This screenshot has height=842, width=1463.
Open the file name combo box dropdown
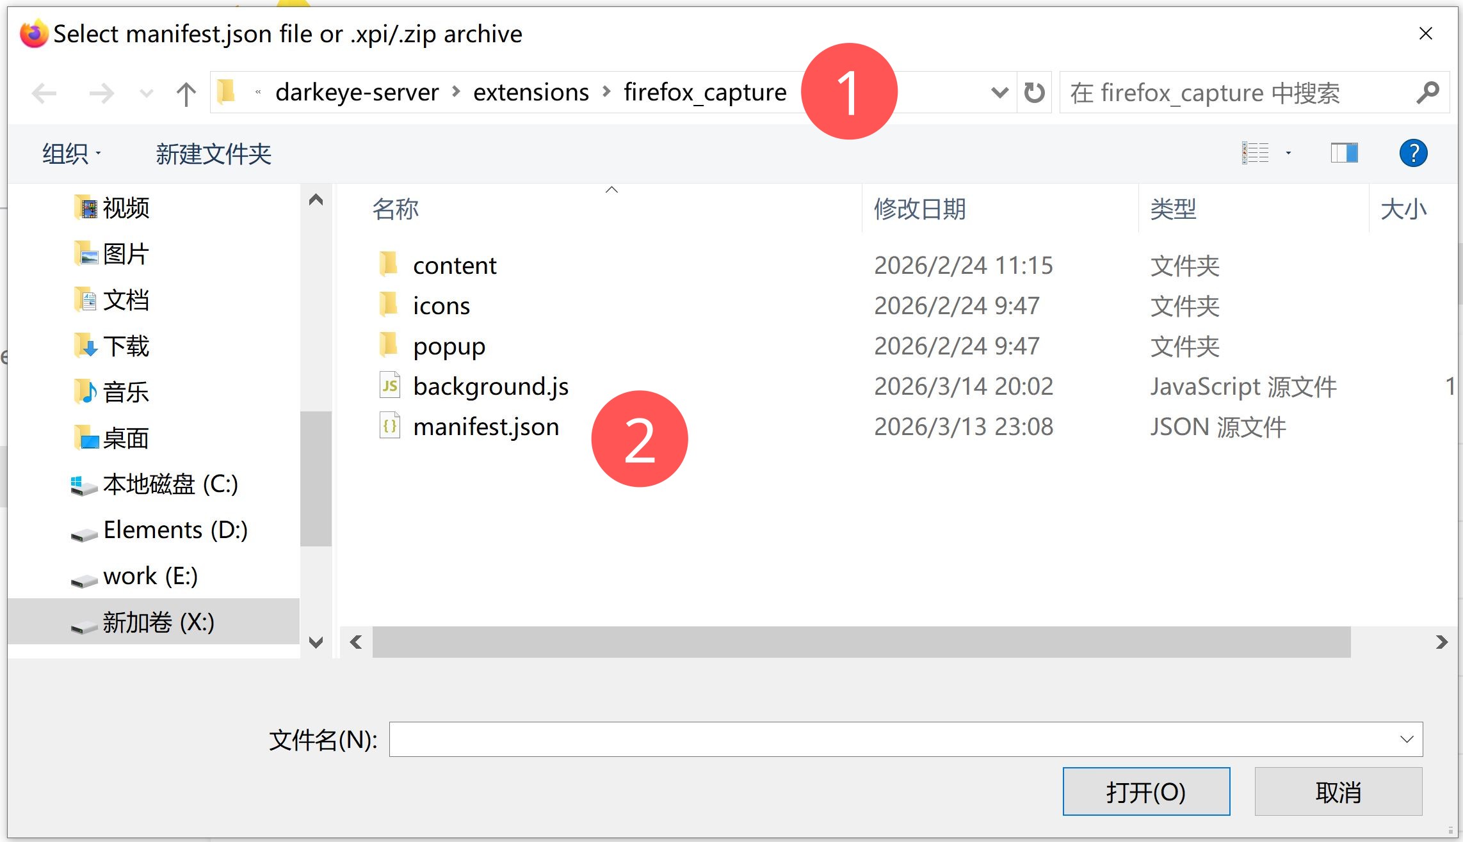point(1406,740)
